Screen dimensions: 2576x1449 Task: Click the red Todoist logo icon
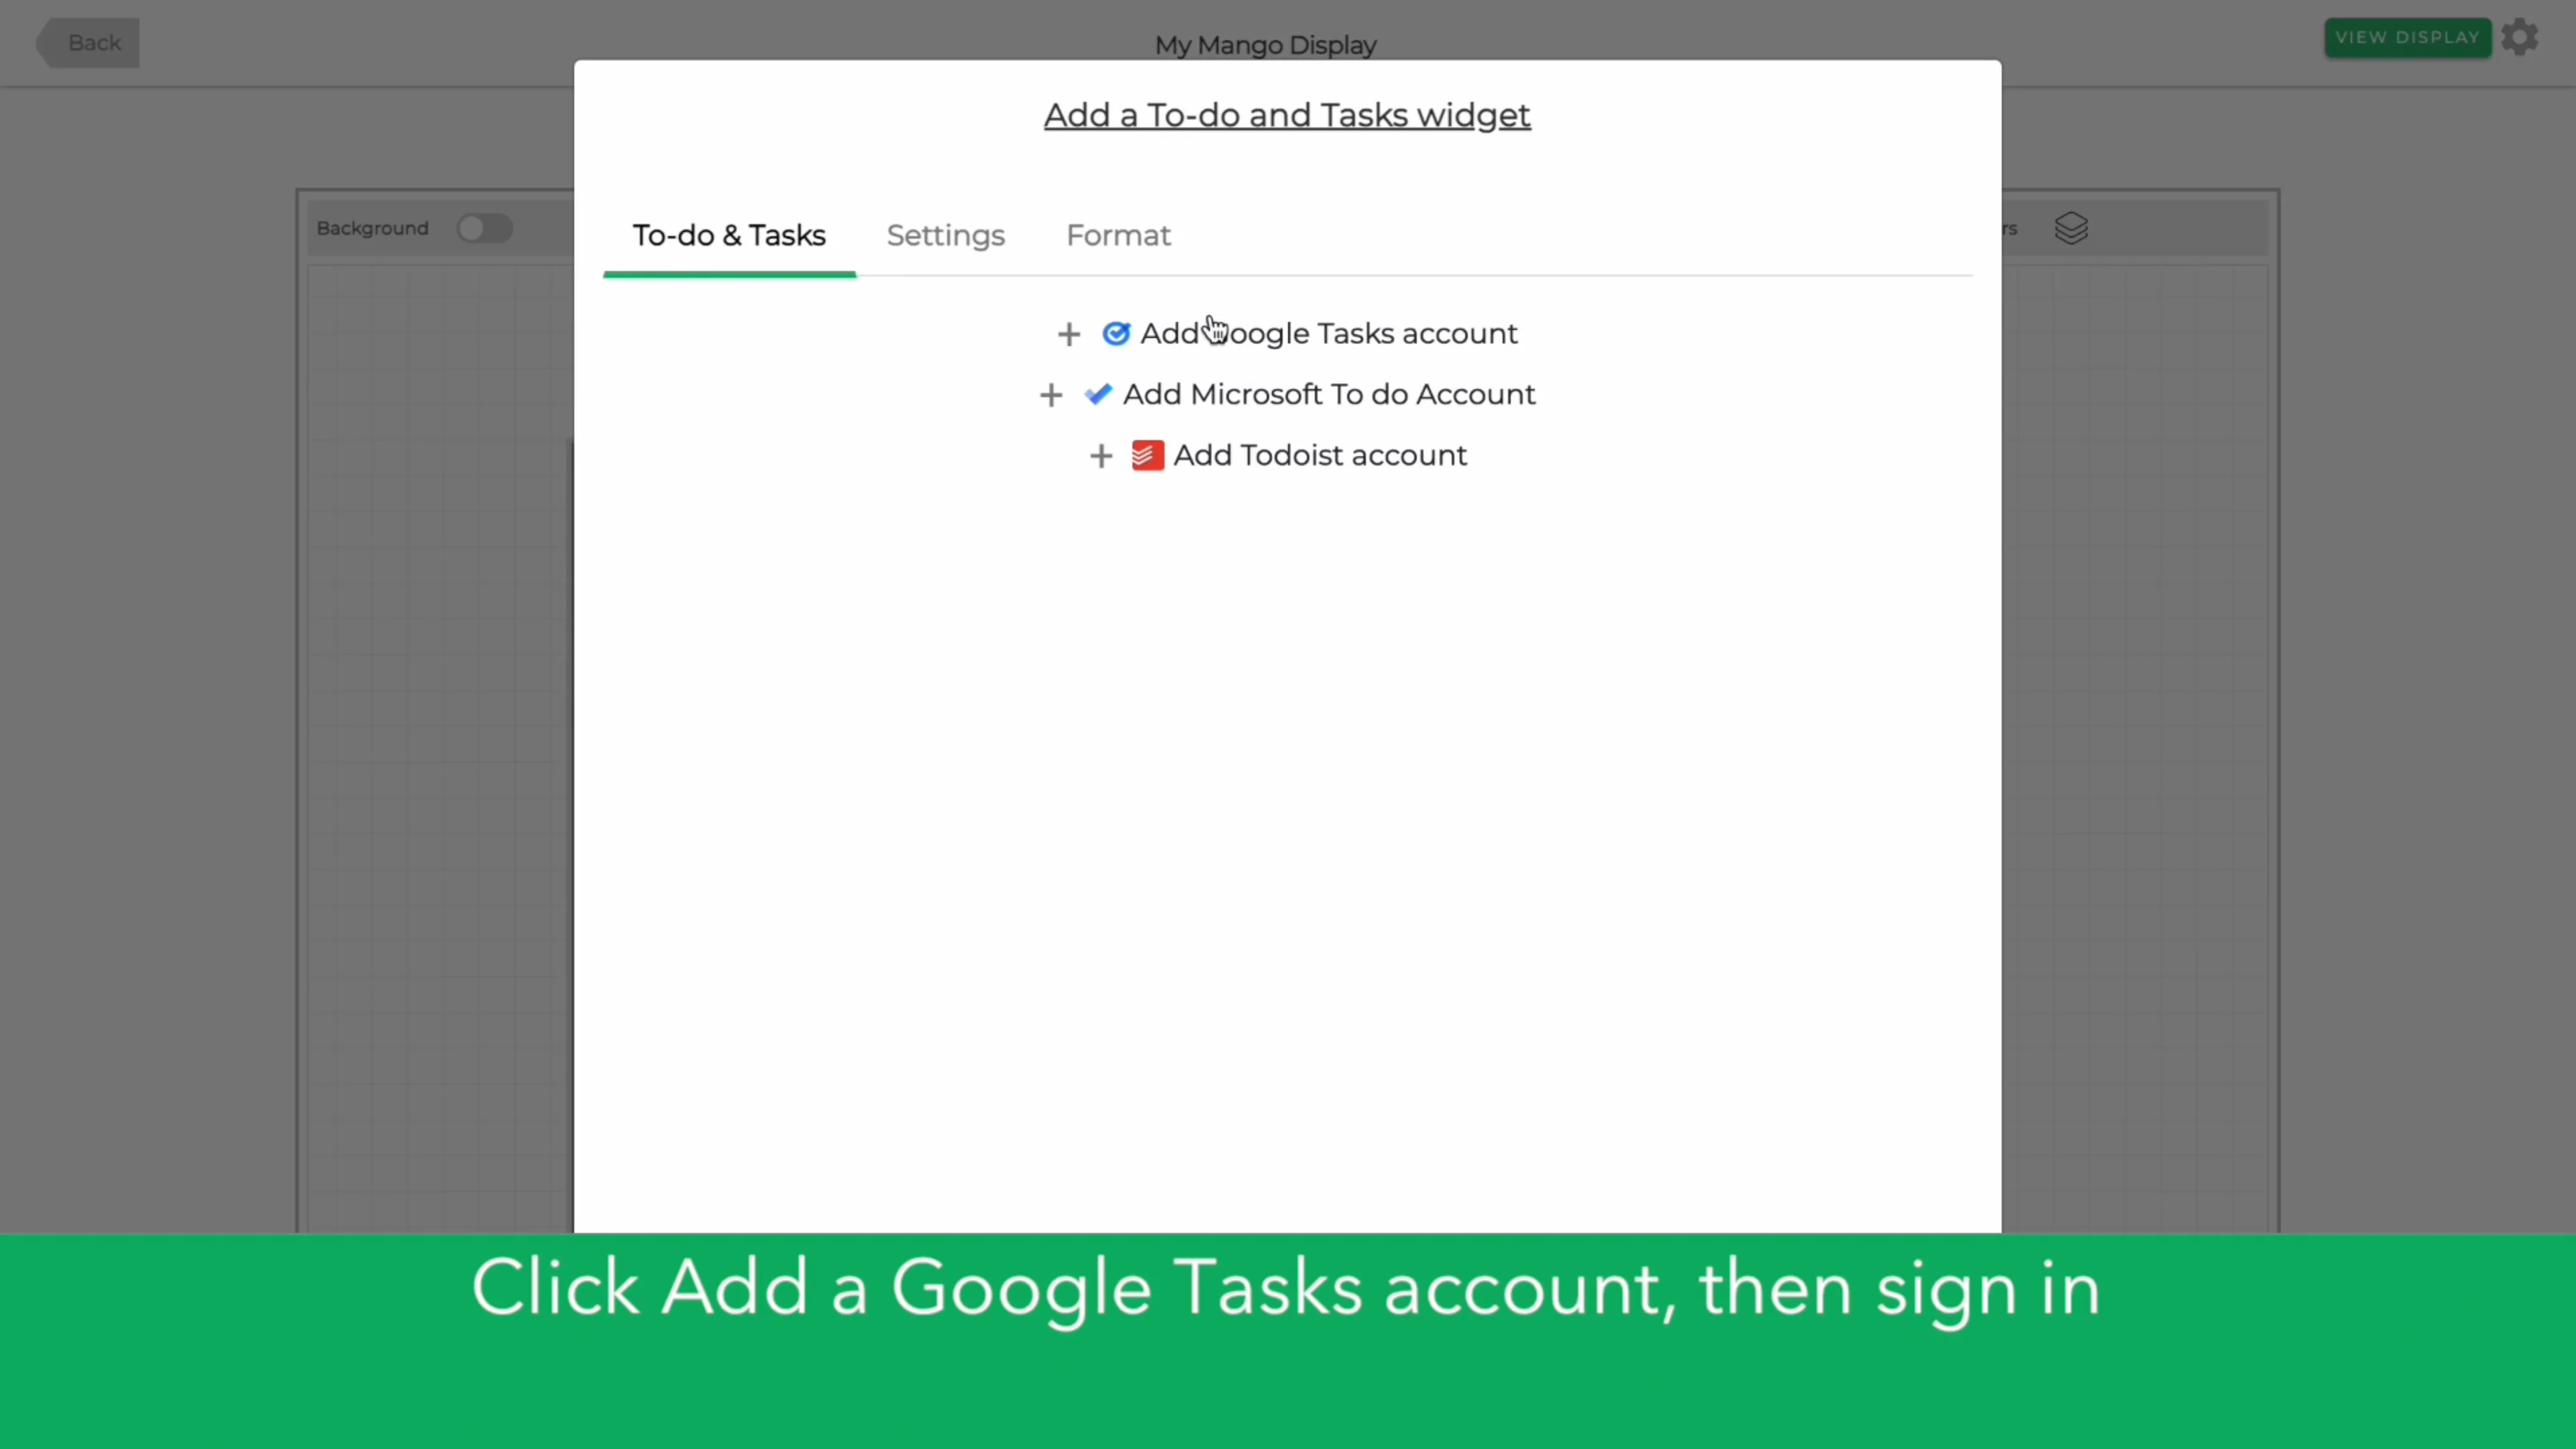pyautogui.click(x=1147, y=456)
